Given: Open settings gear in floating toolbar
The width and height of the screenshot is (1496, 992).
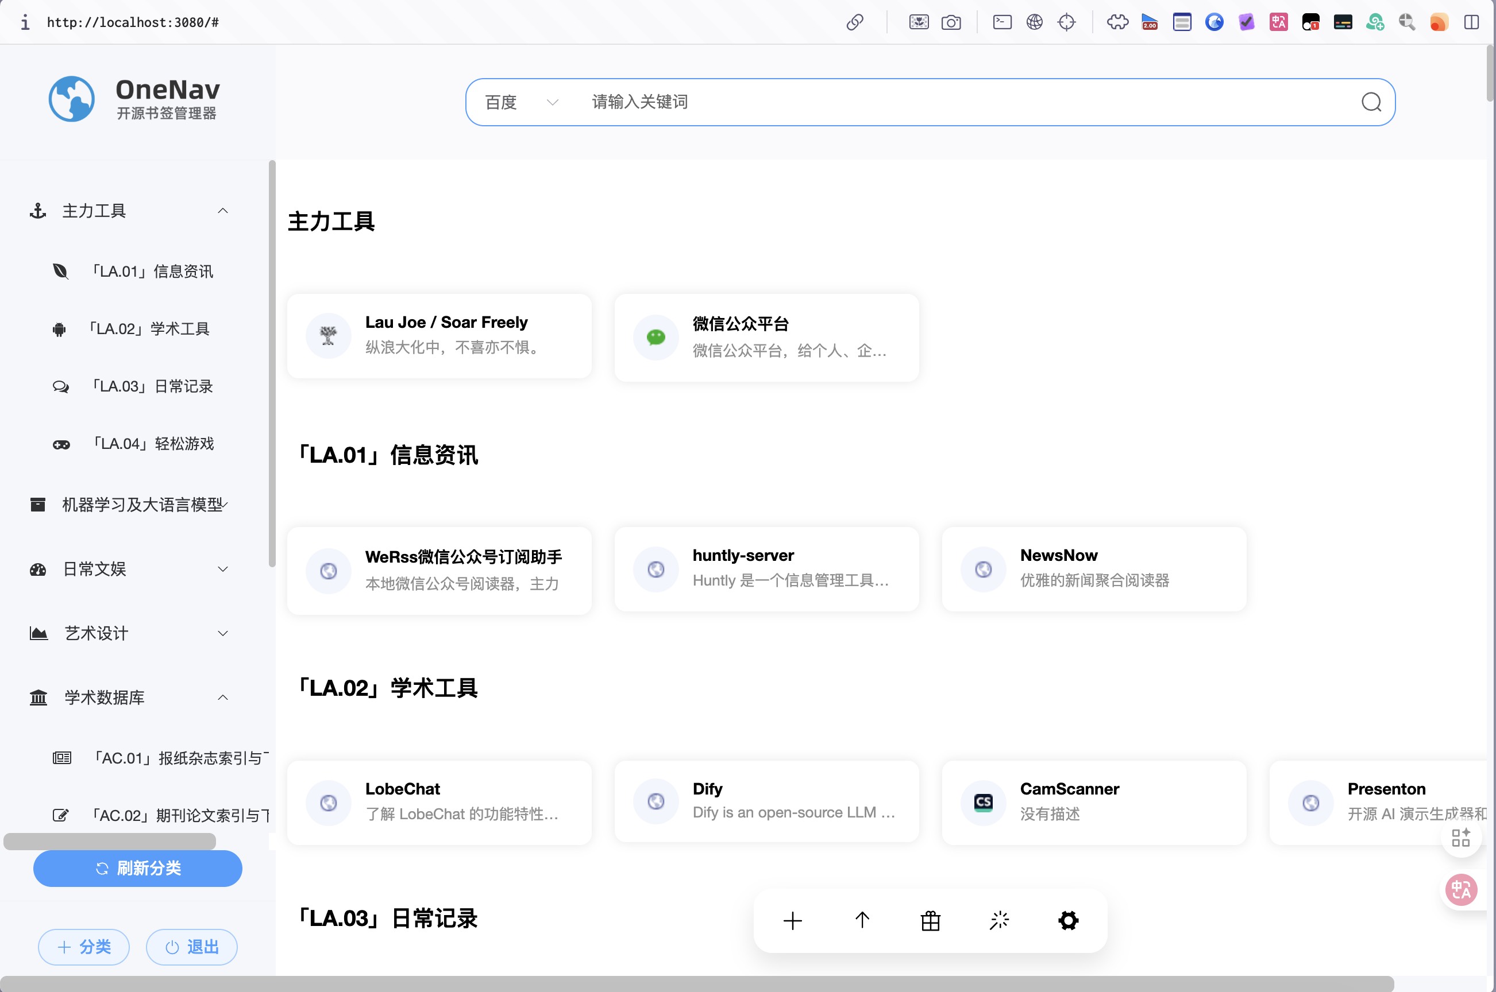Looking at the screenshot, I should pyautogui.click(x=1068, y=920).
